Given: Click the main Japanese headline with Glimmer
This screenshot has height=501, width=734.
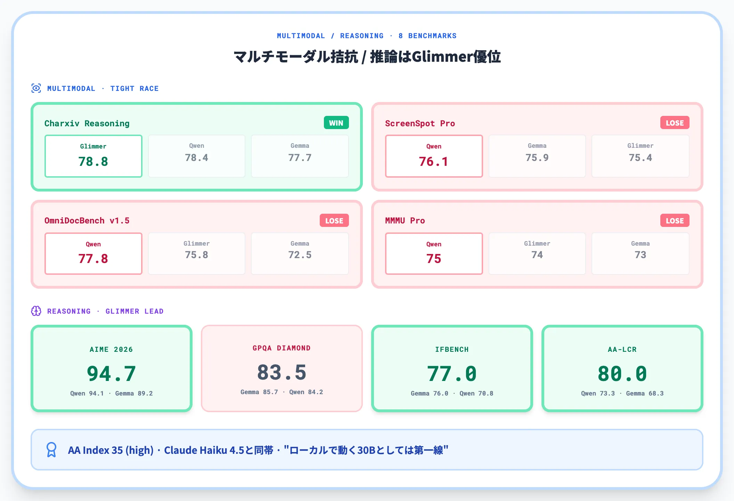Looking at the screenshot, I should (x=367, y=57).
